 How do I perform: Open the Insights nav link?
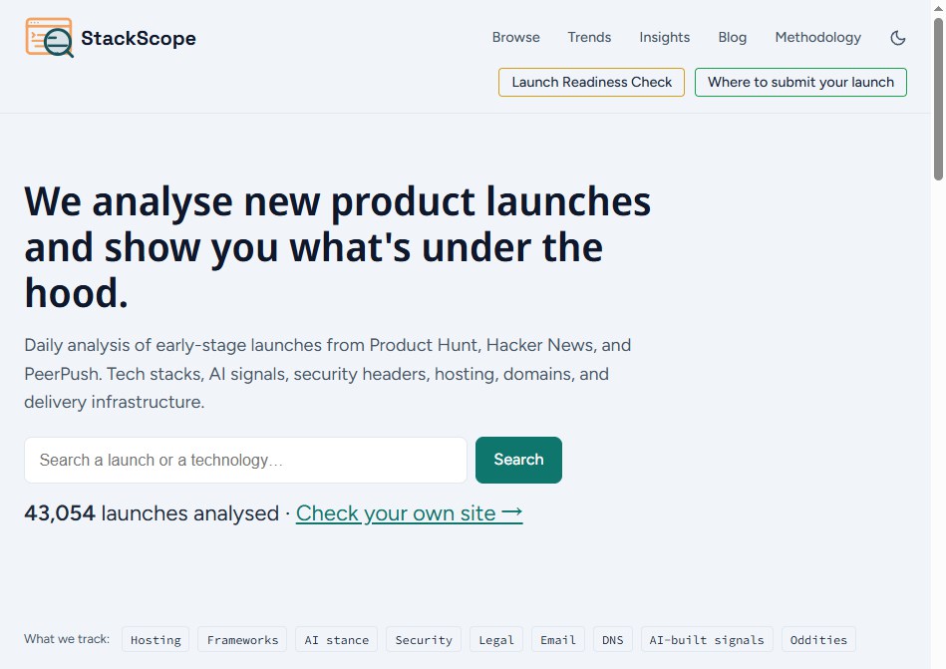[664, 38]
